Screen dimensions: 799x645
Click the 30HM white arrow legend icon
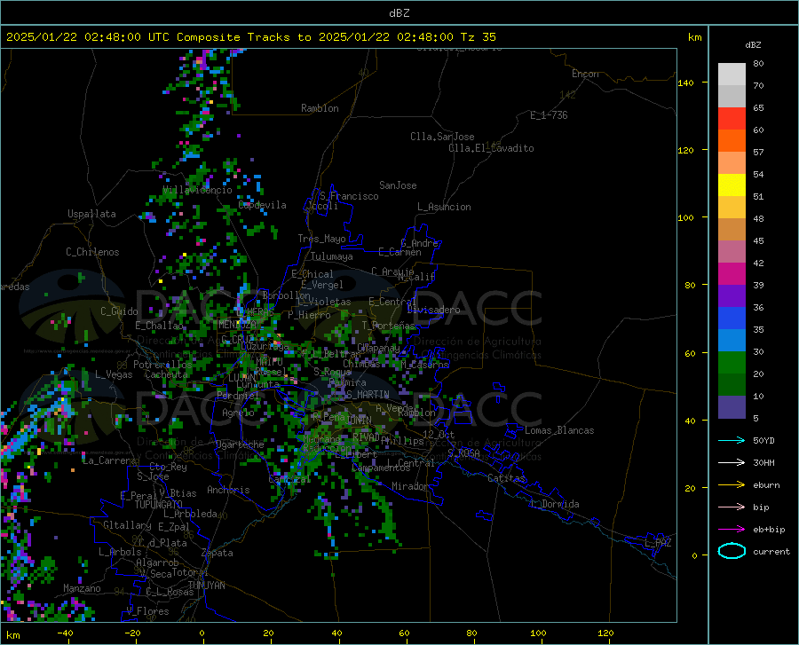pos(732,462)
